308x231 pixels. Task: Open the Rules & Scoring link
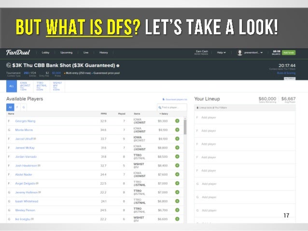click(286, 73)
